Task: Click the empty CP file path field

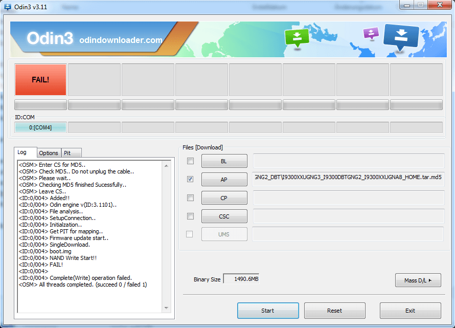Action: (349, 198)
